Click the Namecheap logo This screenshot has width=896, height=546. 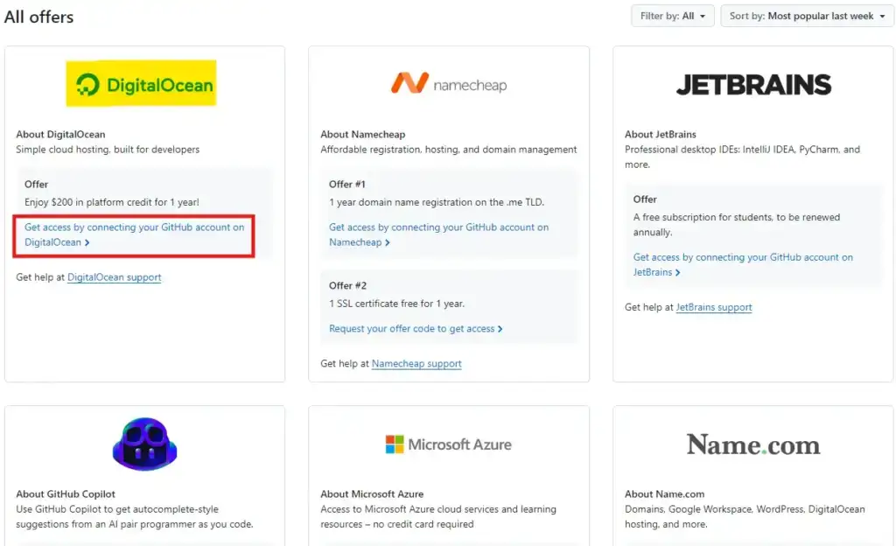[x=448, y=84]
